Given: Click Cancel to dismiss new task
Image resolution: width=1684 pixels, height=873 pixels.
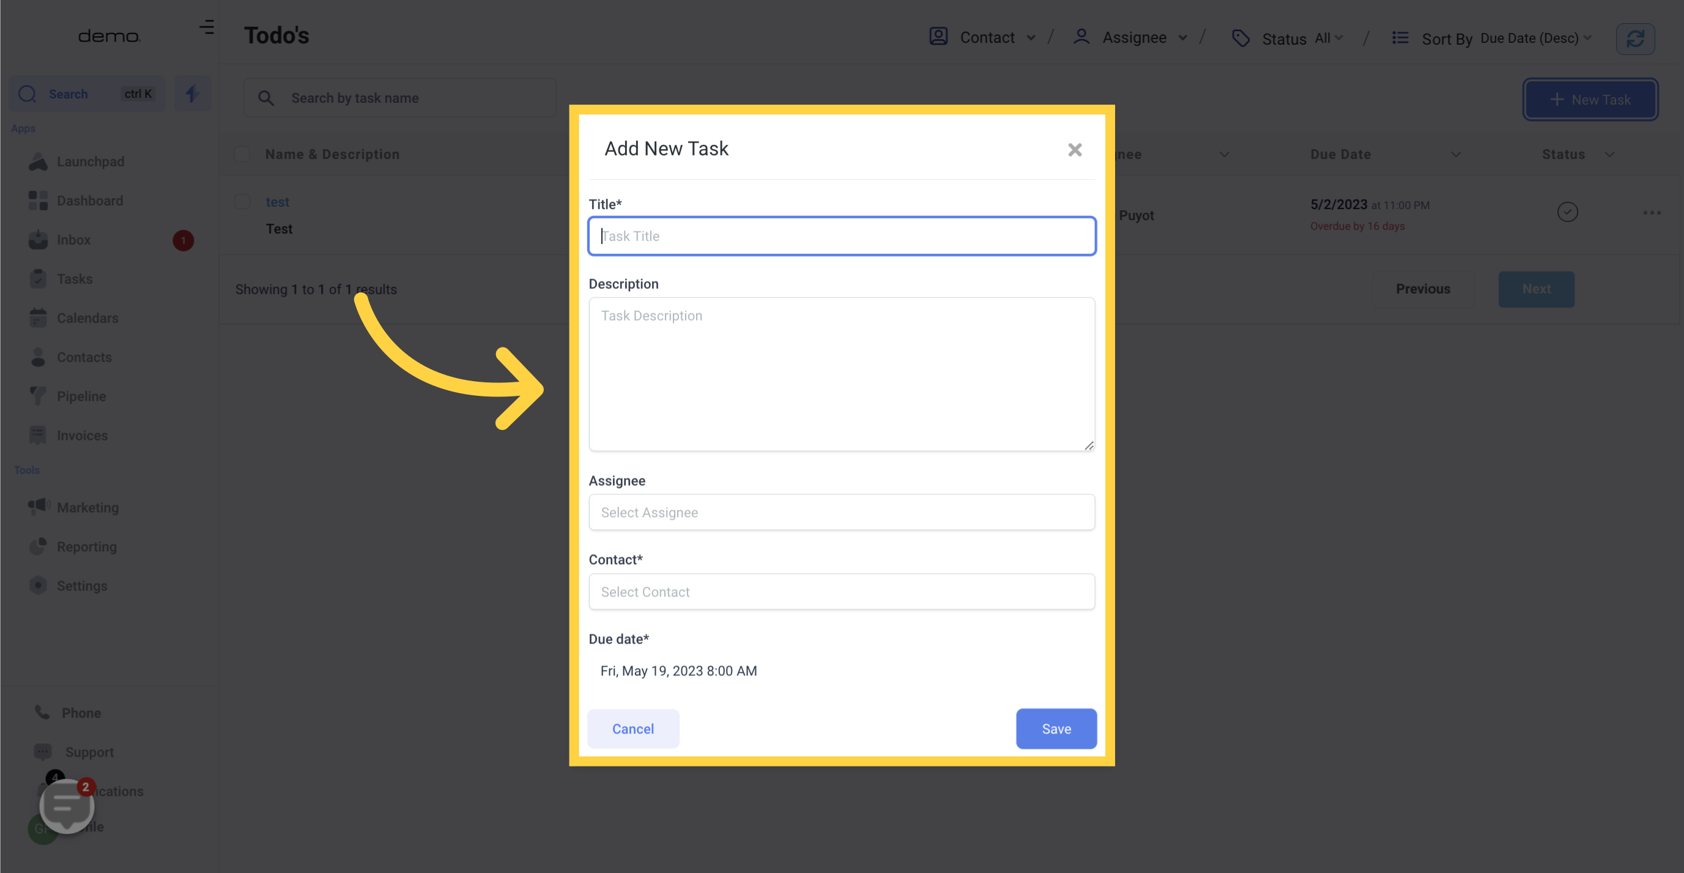Looking at the screenshot, I should click(x=633, y=728).
